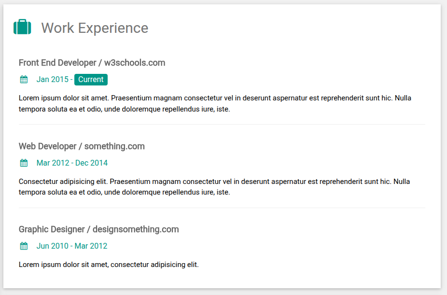Click the paragraph under Front End Developer
The width and height of the screenshot is (447, 295).
[215, 104]
